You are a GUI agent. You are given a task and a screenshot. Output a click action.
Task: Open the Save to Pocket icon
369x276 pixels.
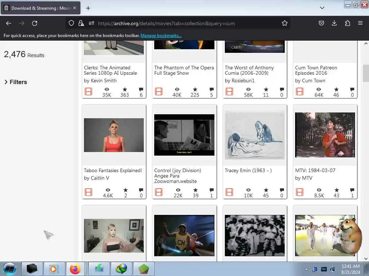tap(321, 23)
